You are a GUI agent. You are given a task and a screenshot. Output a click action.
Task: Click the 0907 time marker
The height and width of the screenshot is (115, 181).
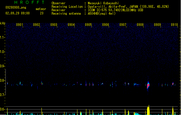123,25
